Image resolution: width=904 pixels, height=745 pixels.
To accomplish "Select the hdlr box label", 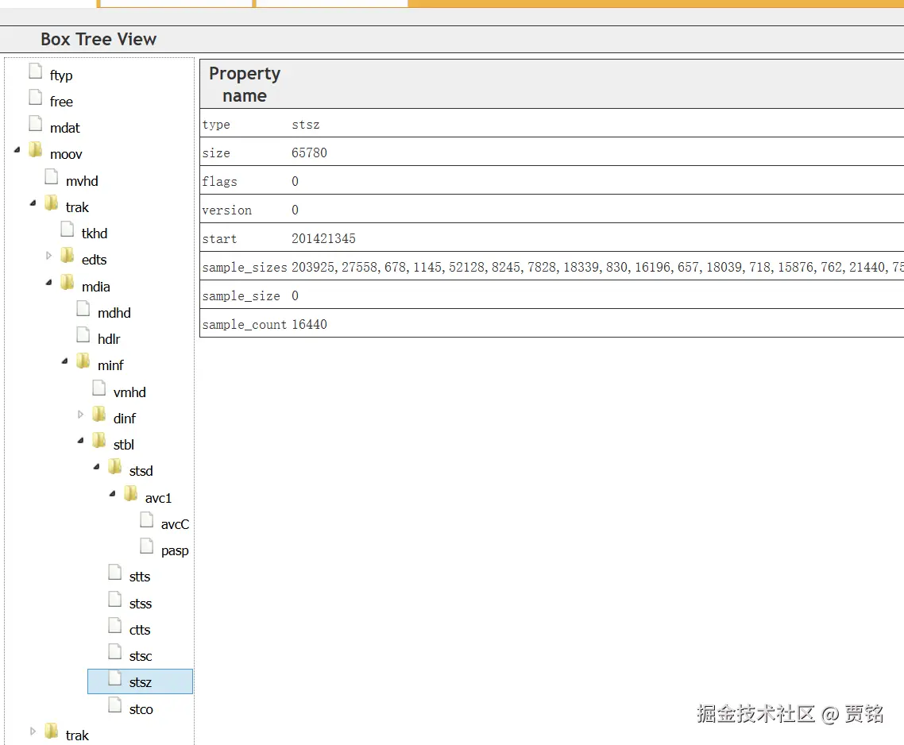I will [x=109, y=339].
